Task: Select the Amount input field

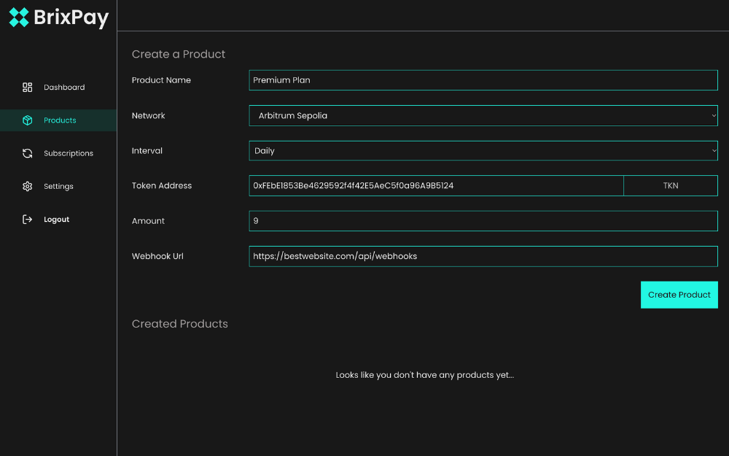Action: (x=483, y=221)
